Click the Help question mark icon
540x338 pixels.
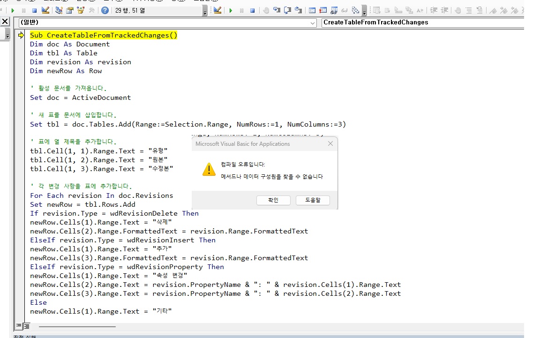tap(105, 10)
